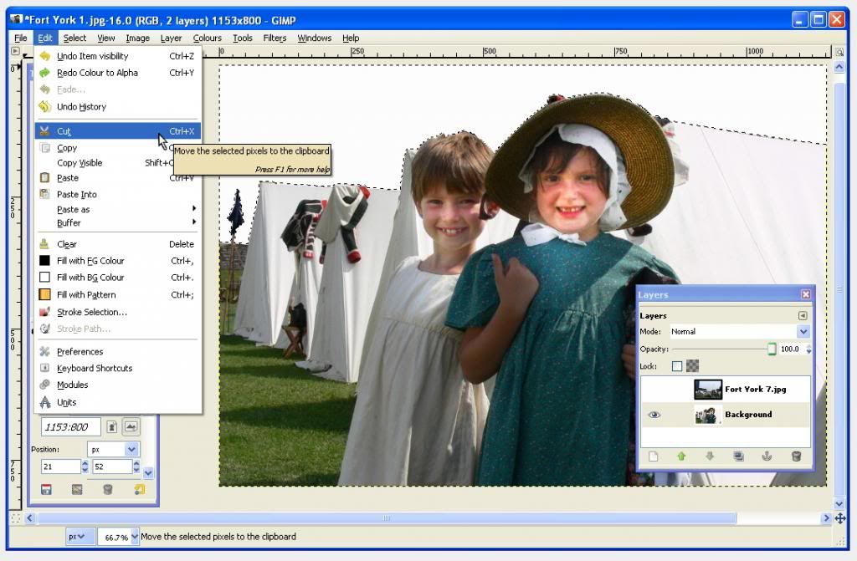Toggle Lock pixels checkbox in Layers

[x=676, y=366]
